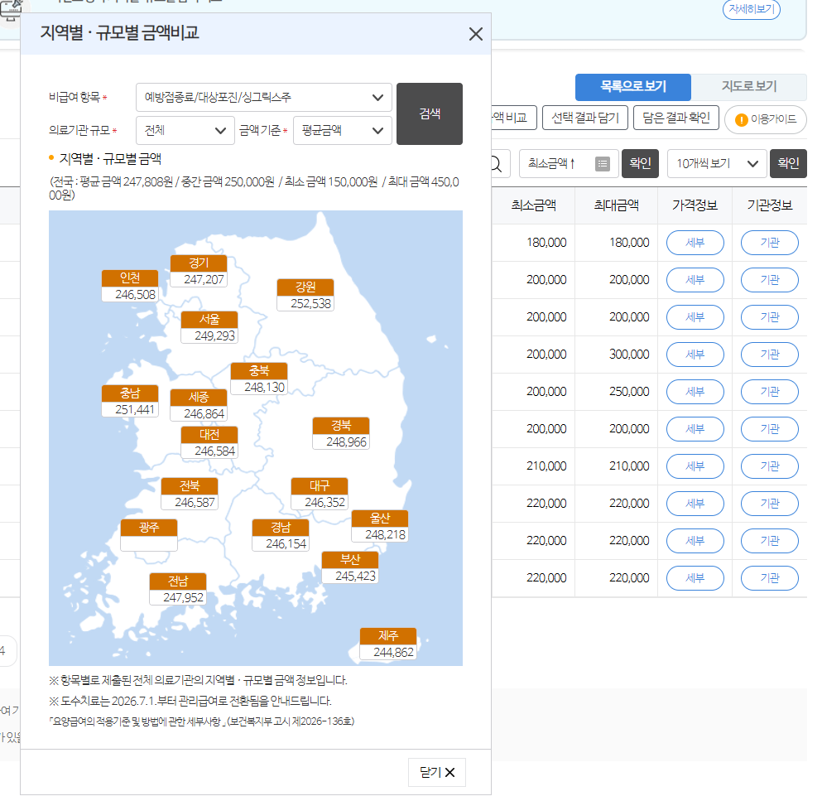This screenshot has width=822, height=801.
Task: Open the 의료기관 규모 전체 dropdown
Action: pyautogui.click(x=185, y=130)
